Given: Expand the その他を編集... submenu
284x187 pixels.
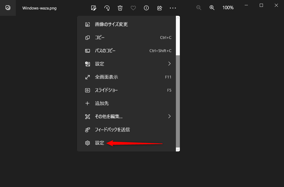Looking at the screenshot, I should coord(169,116).
